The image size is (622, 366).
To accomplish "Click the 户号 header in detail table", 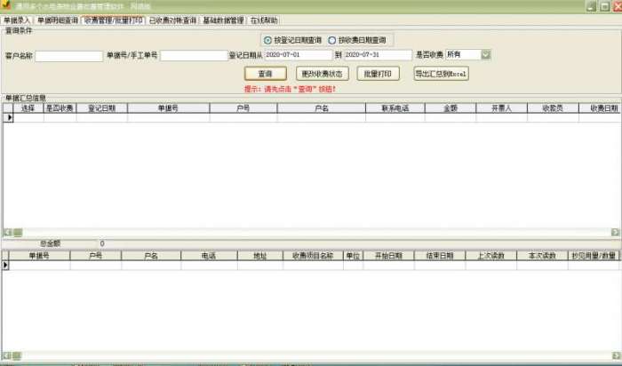I will 96,256.
